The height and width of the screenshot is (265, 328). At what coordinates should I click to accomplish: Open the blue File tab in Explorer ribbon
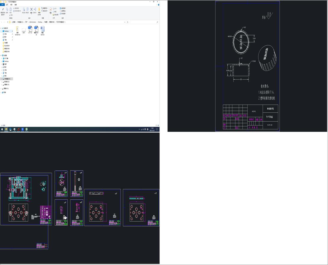[x=2, y=5]
